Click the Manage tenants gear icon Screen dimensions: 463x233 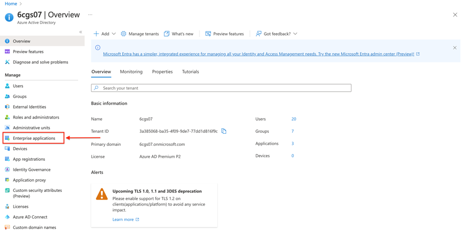pyautogui.click(x=124, y=34)
